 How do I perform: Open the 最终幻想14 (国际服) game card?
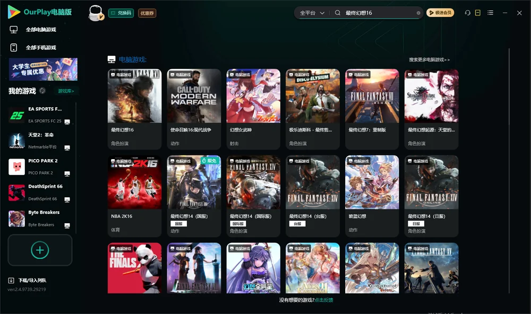coord(253,196)
